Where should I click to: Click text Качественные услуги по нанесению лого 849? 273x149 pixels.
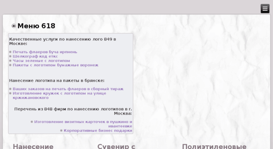[x=63, y=41]
